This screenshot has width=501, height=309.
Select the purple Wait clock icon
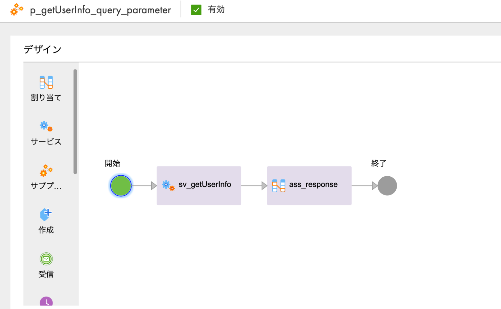click(x=46, y=302)
